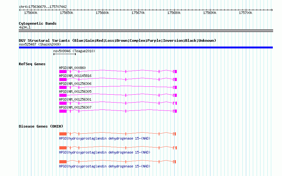
Task: Open the HPGD|NM_000860 transcript label
Action: [72, 68]
